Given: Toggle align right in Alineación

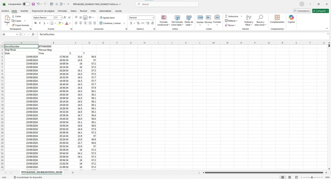Looking at the screenshot, I should tap(85, 23).
